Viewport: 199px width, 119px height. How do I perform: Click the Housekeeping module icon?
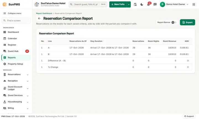coord(5,102)
